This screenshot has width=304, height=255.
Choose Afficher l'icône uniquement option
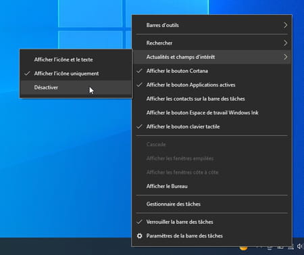[76, 74]
